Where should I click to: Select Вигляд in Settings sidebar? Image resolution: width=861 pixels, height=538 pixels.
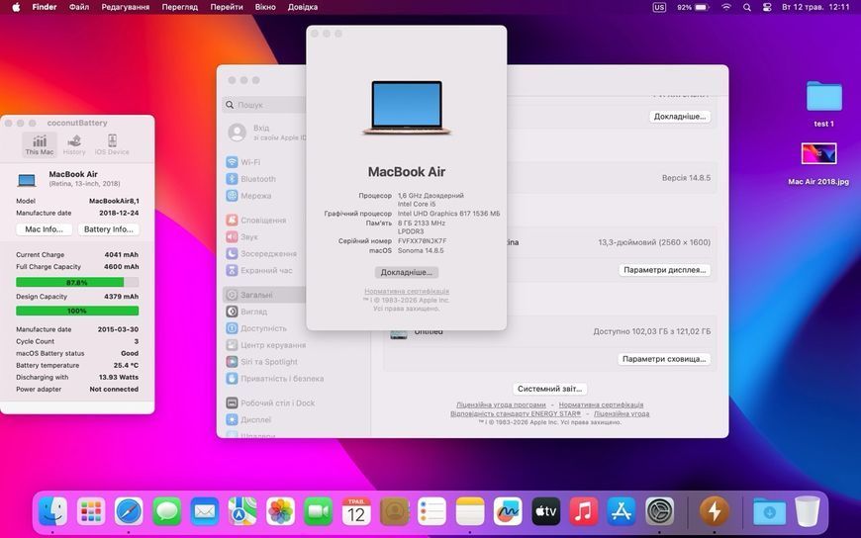coord(266,312)
